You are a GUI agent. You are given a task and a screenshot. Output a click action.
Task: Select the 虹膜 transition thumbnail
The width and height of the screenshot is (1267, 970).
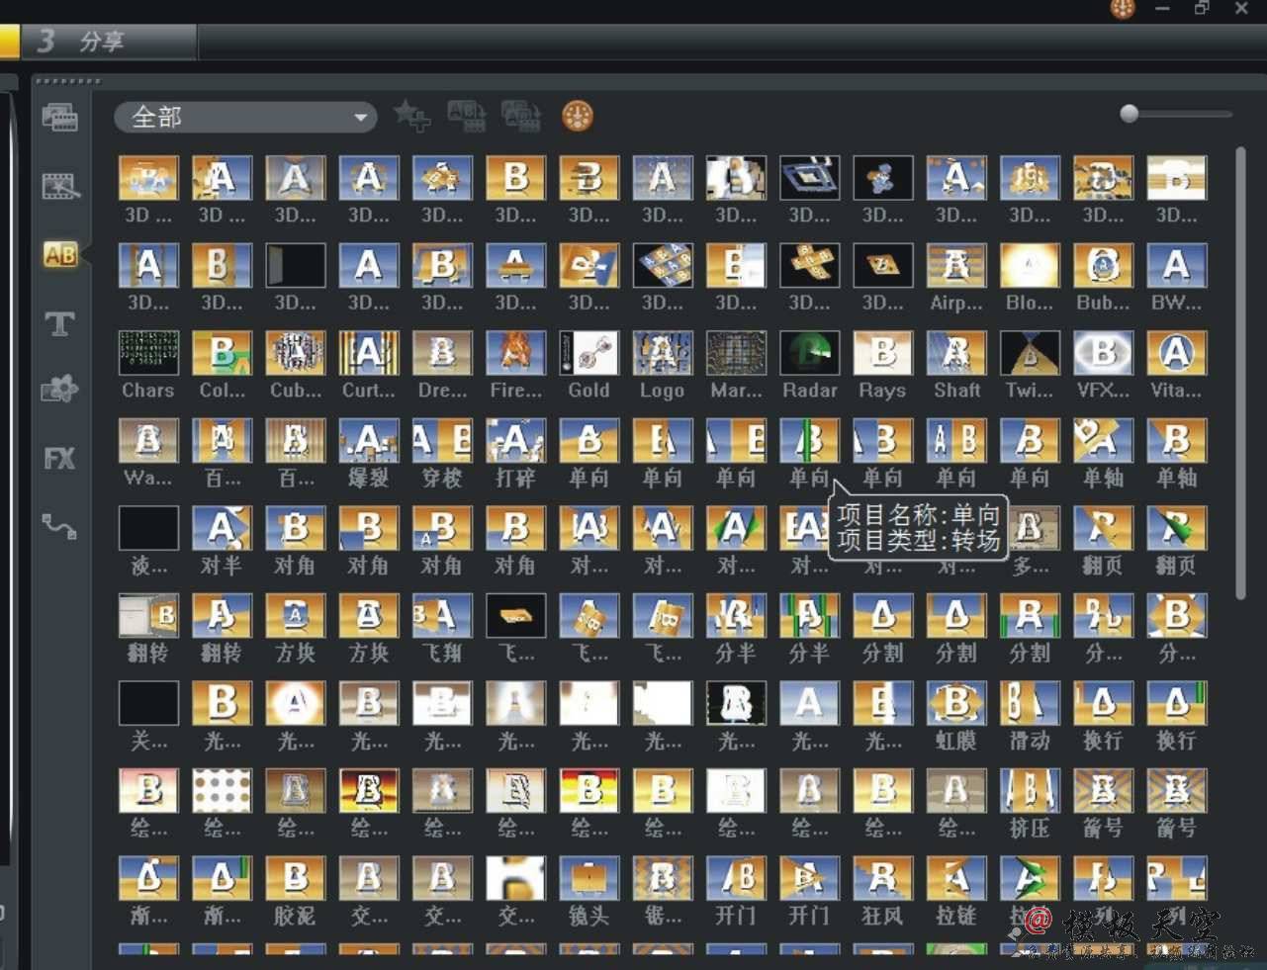click(x=956, y=703)
